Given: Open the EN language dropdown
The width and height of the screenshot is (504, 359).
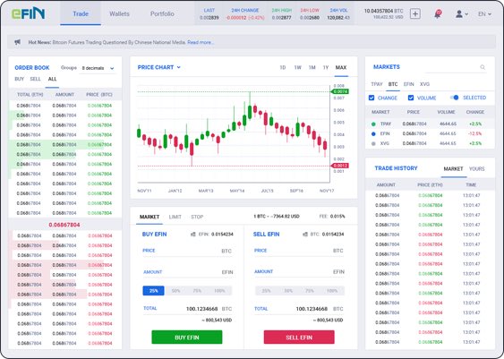Looking at the screenshot, I should point(484,13).
